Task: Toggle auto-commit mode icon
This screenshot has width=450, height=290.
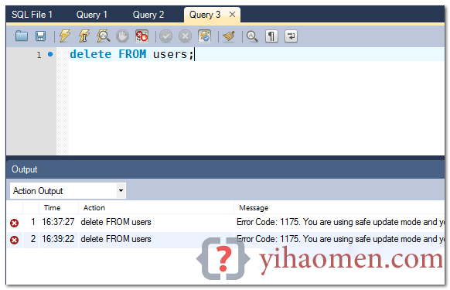Action: (x=204, y=36)
